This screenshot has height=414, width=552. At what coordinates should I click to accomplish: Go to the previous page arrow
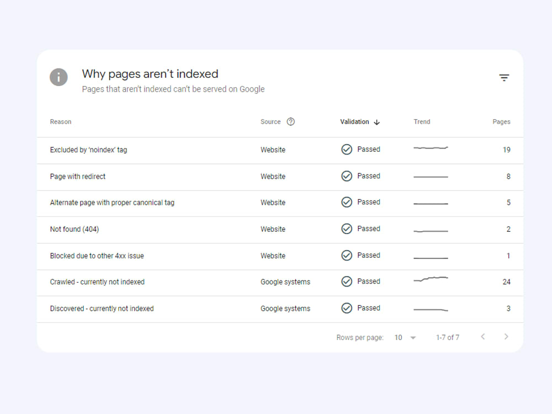point(483,337)
